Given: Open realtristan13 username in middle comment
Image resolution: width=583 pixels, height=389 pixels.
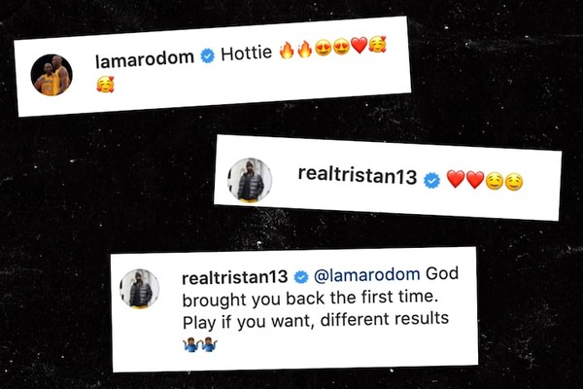Looking at the screenshot, I should (358, 175).
